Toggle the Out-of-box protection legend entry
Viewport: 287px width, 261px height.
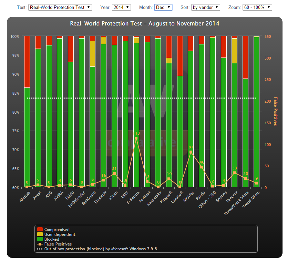tap(97, 249)
